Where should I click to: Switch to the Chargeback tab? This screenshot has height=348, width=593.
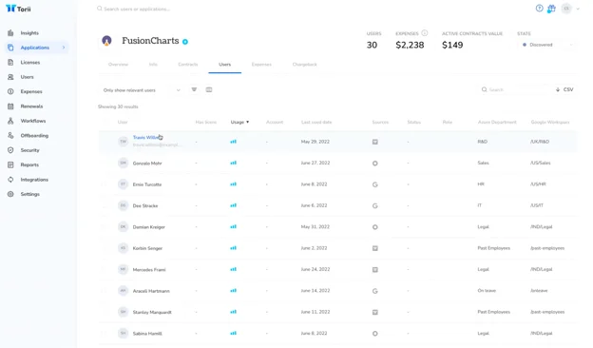pyautogui.click(x=304, y=65)
